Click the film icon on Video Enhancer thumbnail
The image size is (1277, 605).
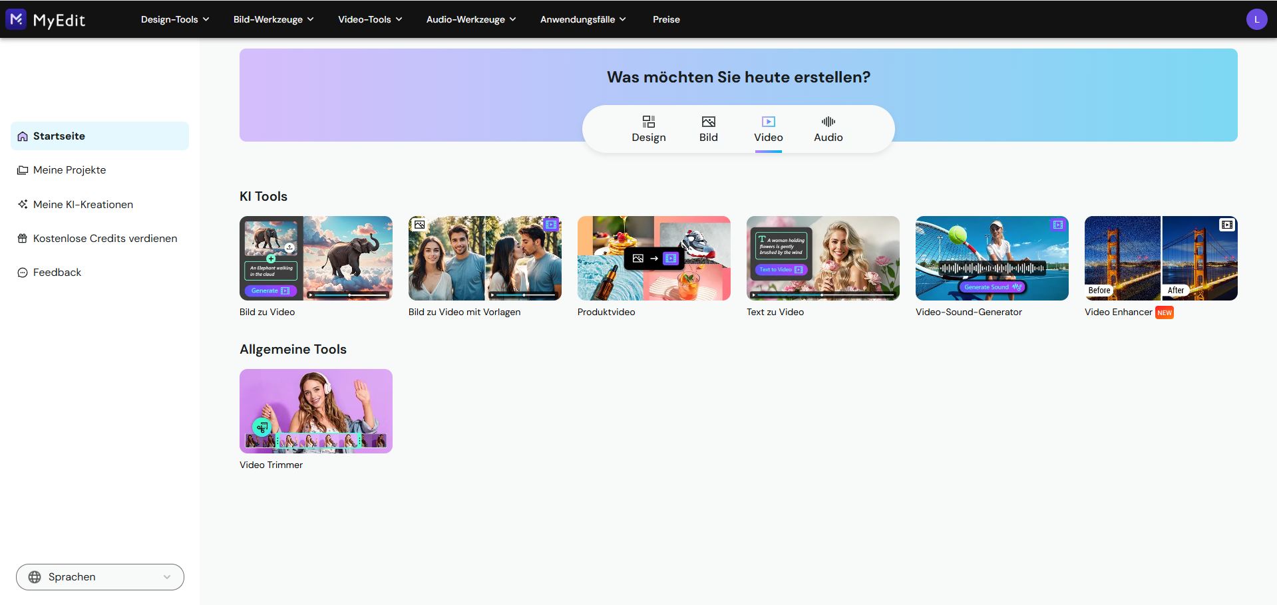click(1226, 225)
